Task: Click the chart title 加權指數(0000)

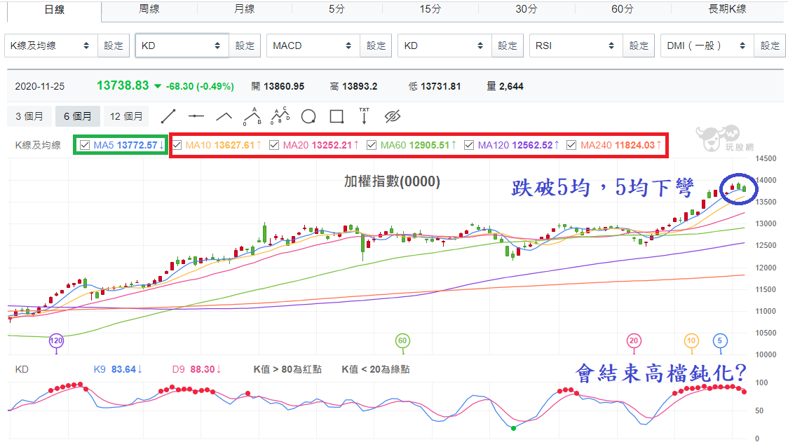Action: pos(392,181)
